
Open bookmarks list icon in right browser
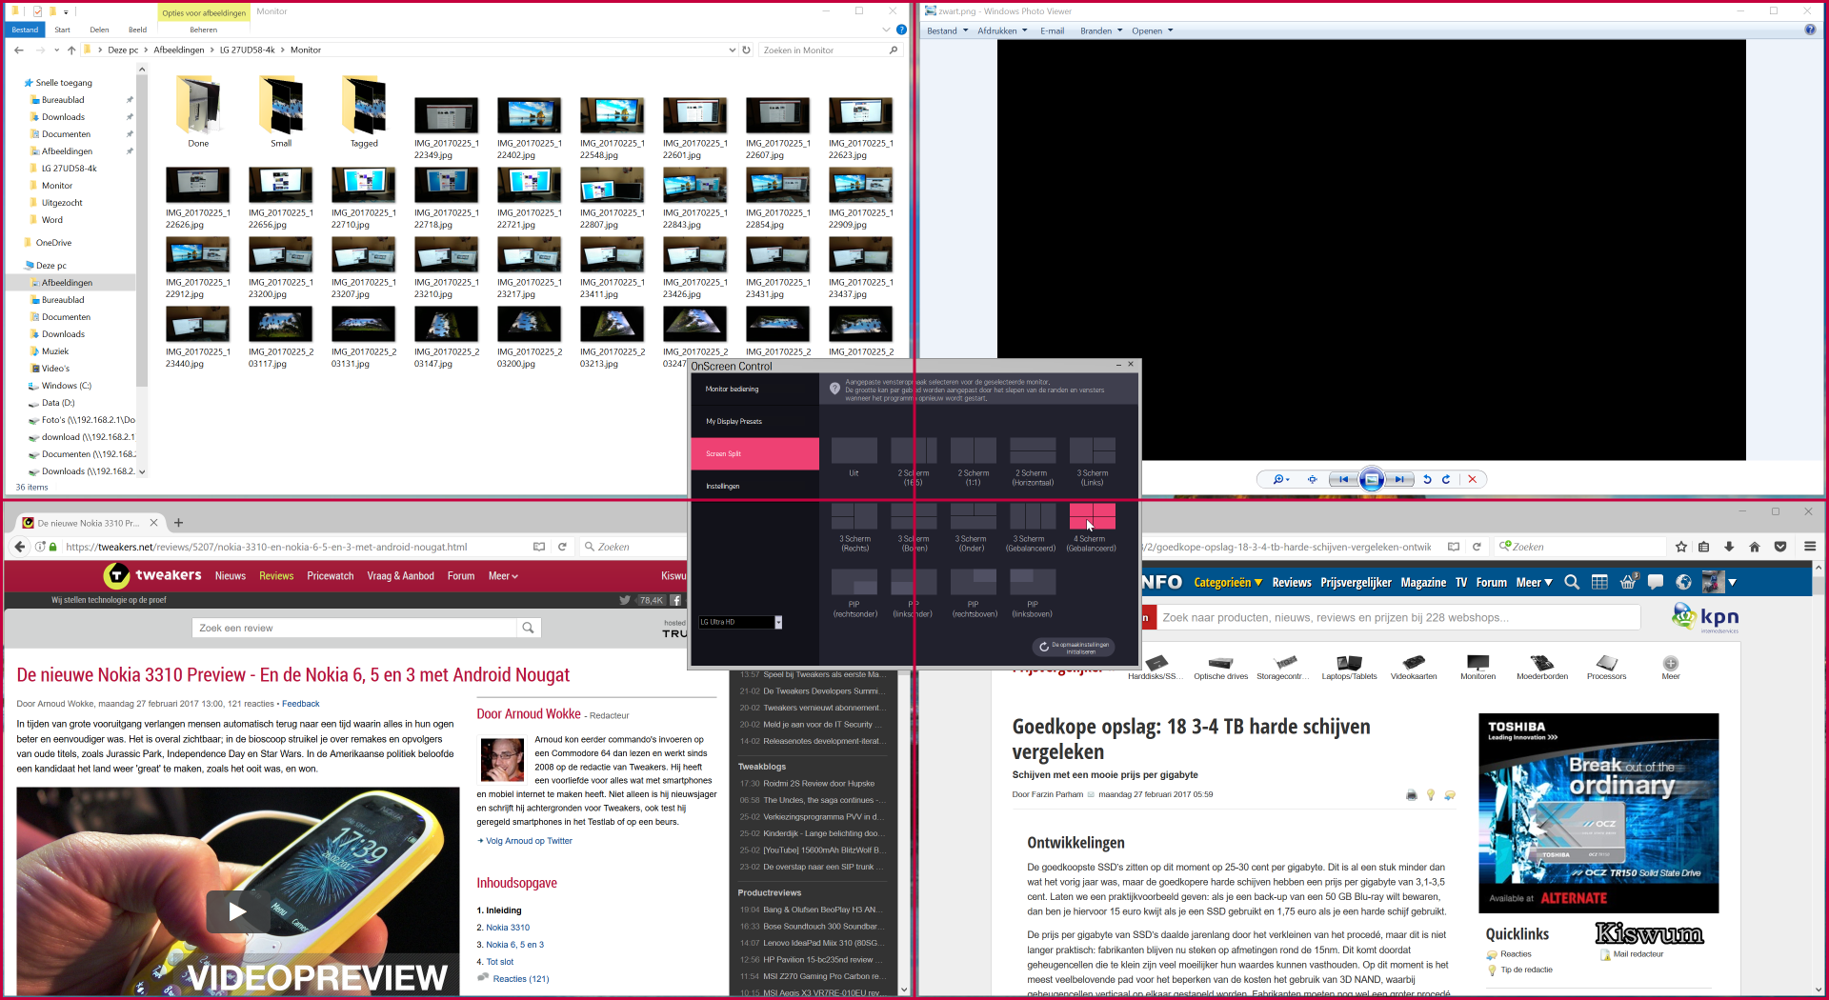1704,547
